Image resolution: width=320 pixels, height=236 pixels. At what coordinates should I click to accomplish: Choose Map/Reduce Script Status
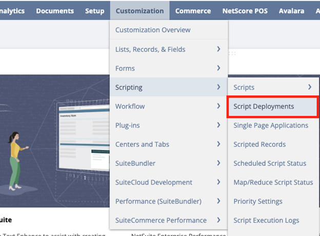coord(273,182)
